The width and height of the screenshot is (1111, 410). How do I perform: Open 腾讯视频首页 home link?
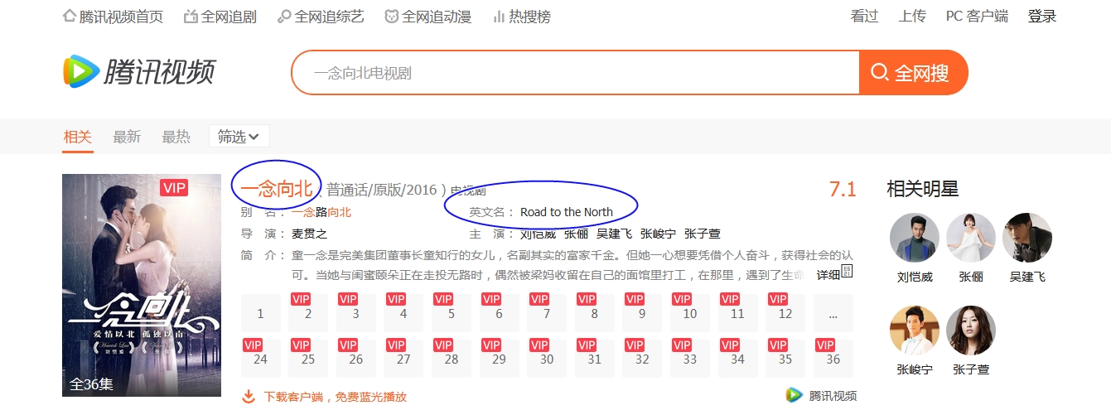coord(121,17)
